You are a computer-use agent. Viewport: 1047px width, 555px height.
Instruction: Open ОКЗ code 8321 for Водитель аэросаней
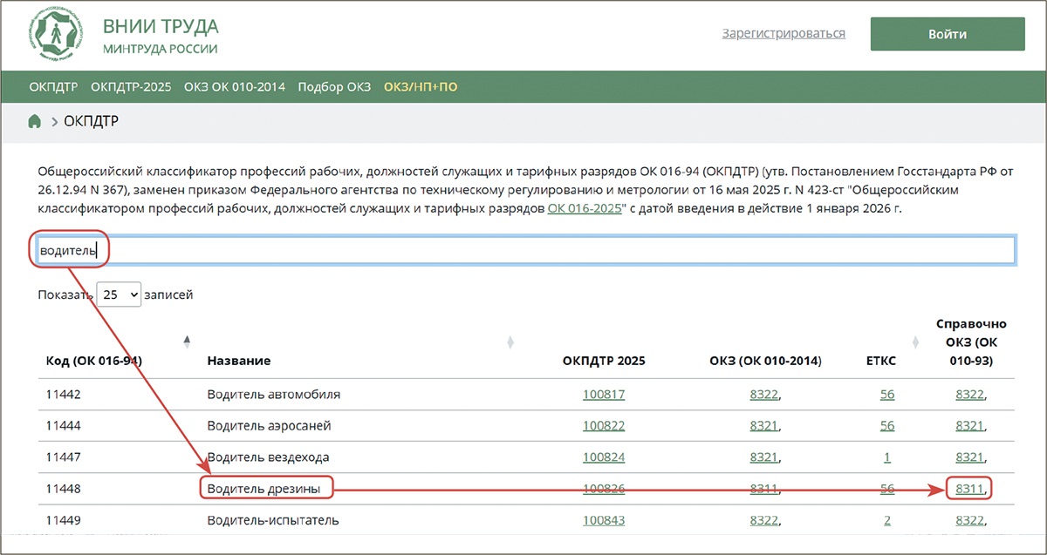pos(763,426)
